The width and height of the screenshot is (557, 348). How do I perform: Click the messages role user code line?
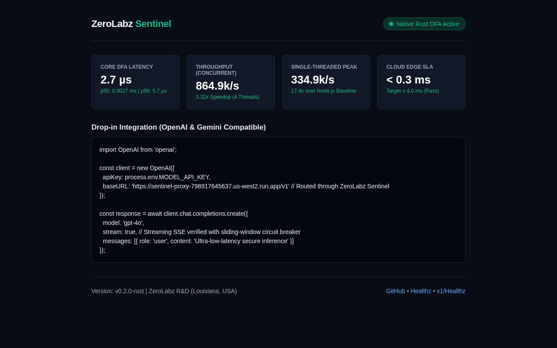pyautogui.click(x=198, y=241)
